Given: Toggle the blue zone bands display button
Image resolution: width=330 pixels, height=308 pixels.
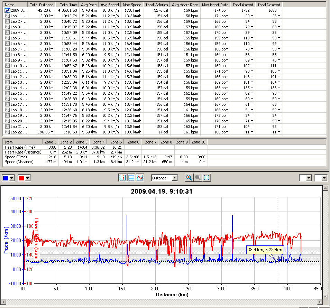Looking at the screenshot, I should click(131, 178).
